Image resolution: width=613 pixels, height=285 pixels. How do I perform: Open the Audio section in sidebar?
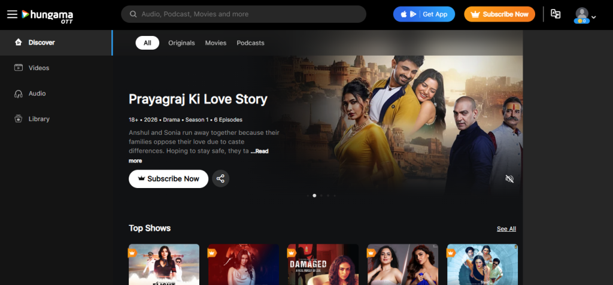37,93
